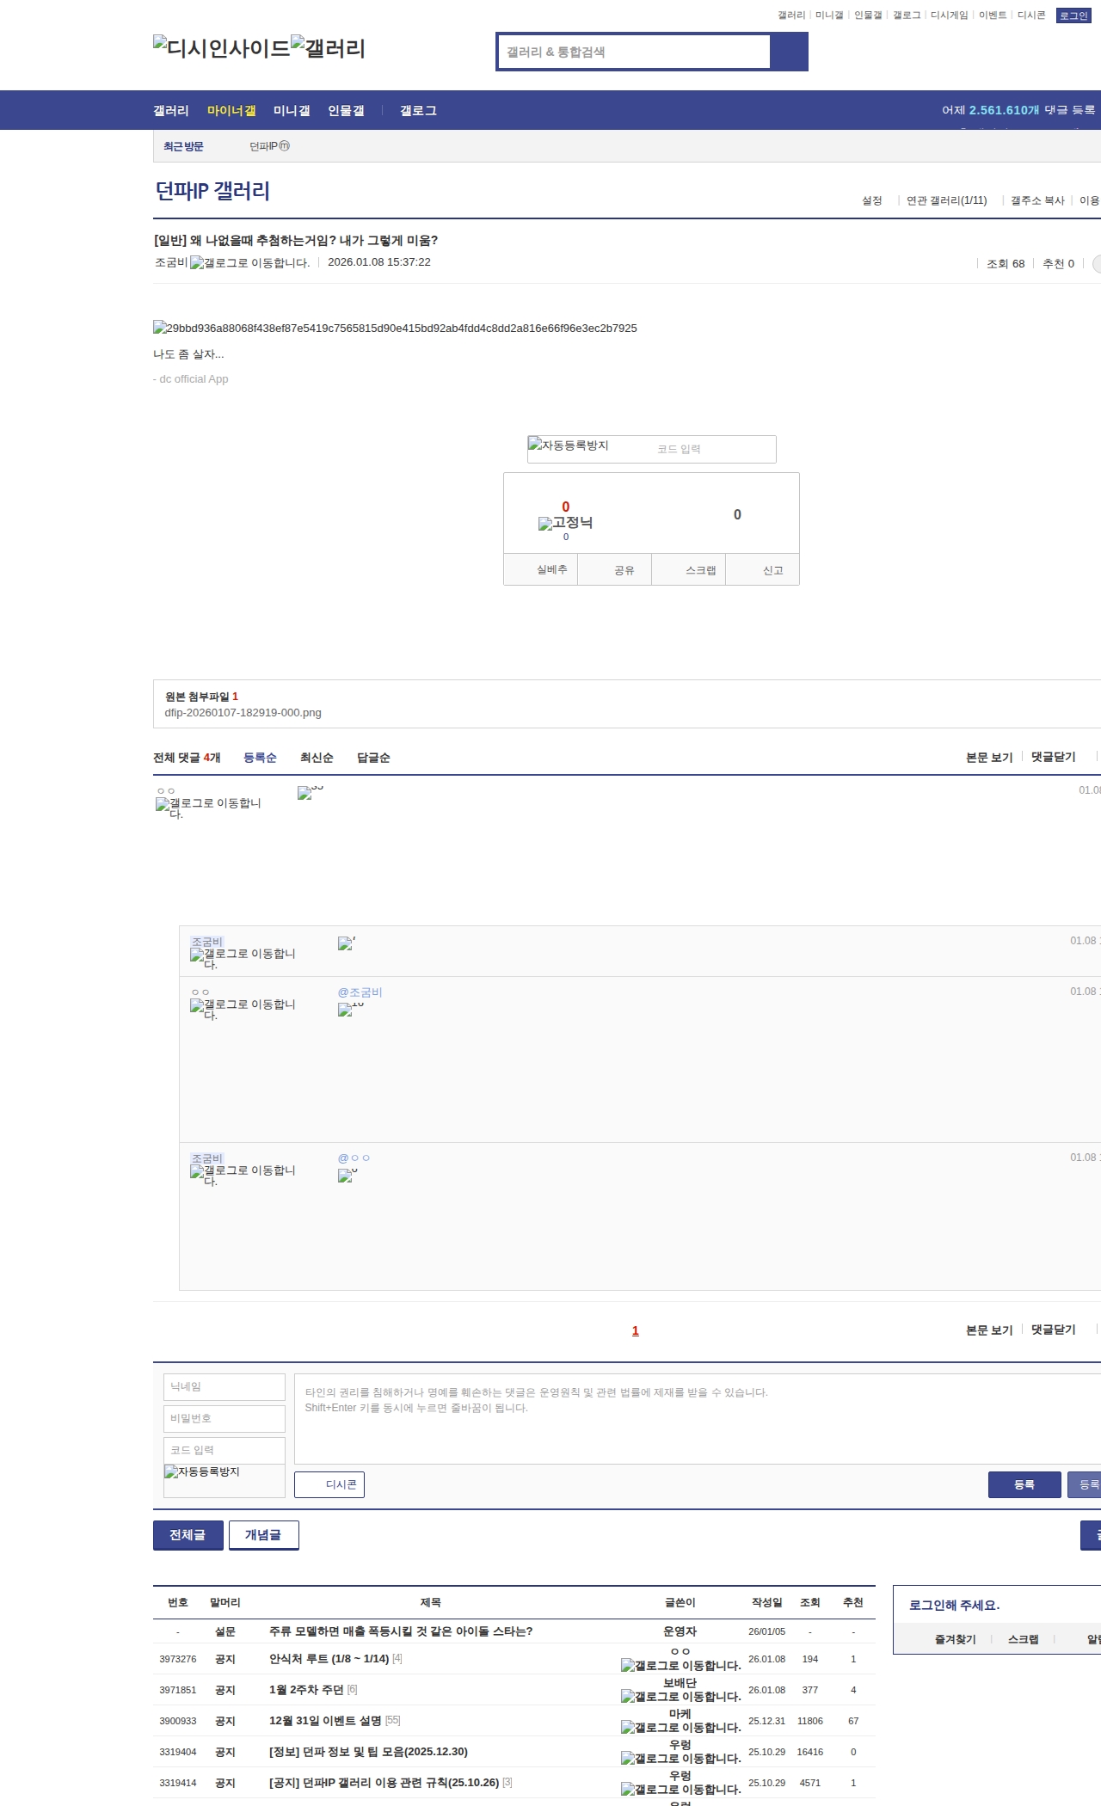1101x1806 pixels.
Task: Sort comments by 답글순
Action: coord(373,758)
